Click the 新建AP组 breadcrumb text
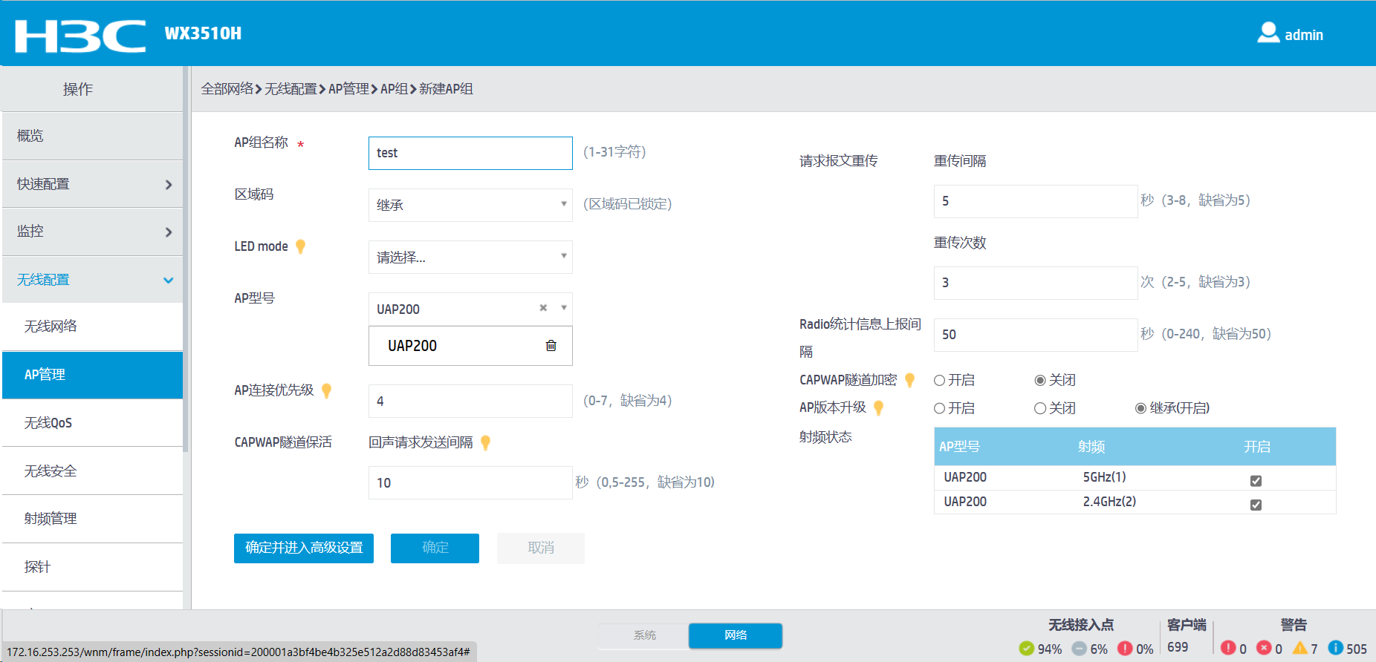 click(x=446, y=89)
